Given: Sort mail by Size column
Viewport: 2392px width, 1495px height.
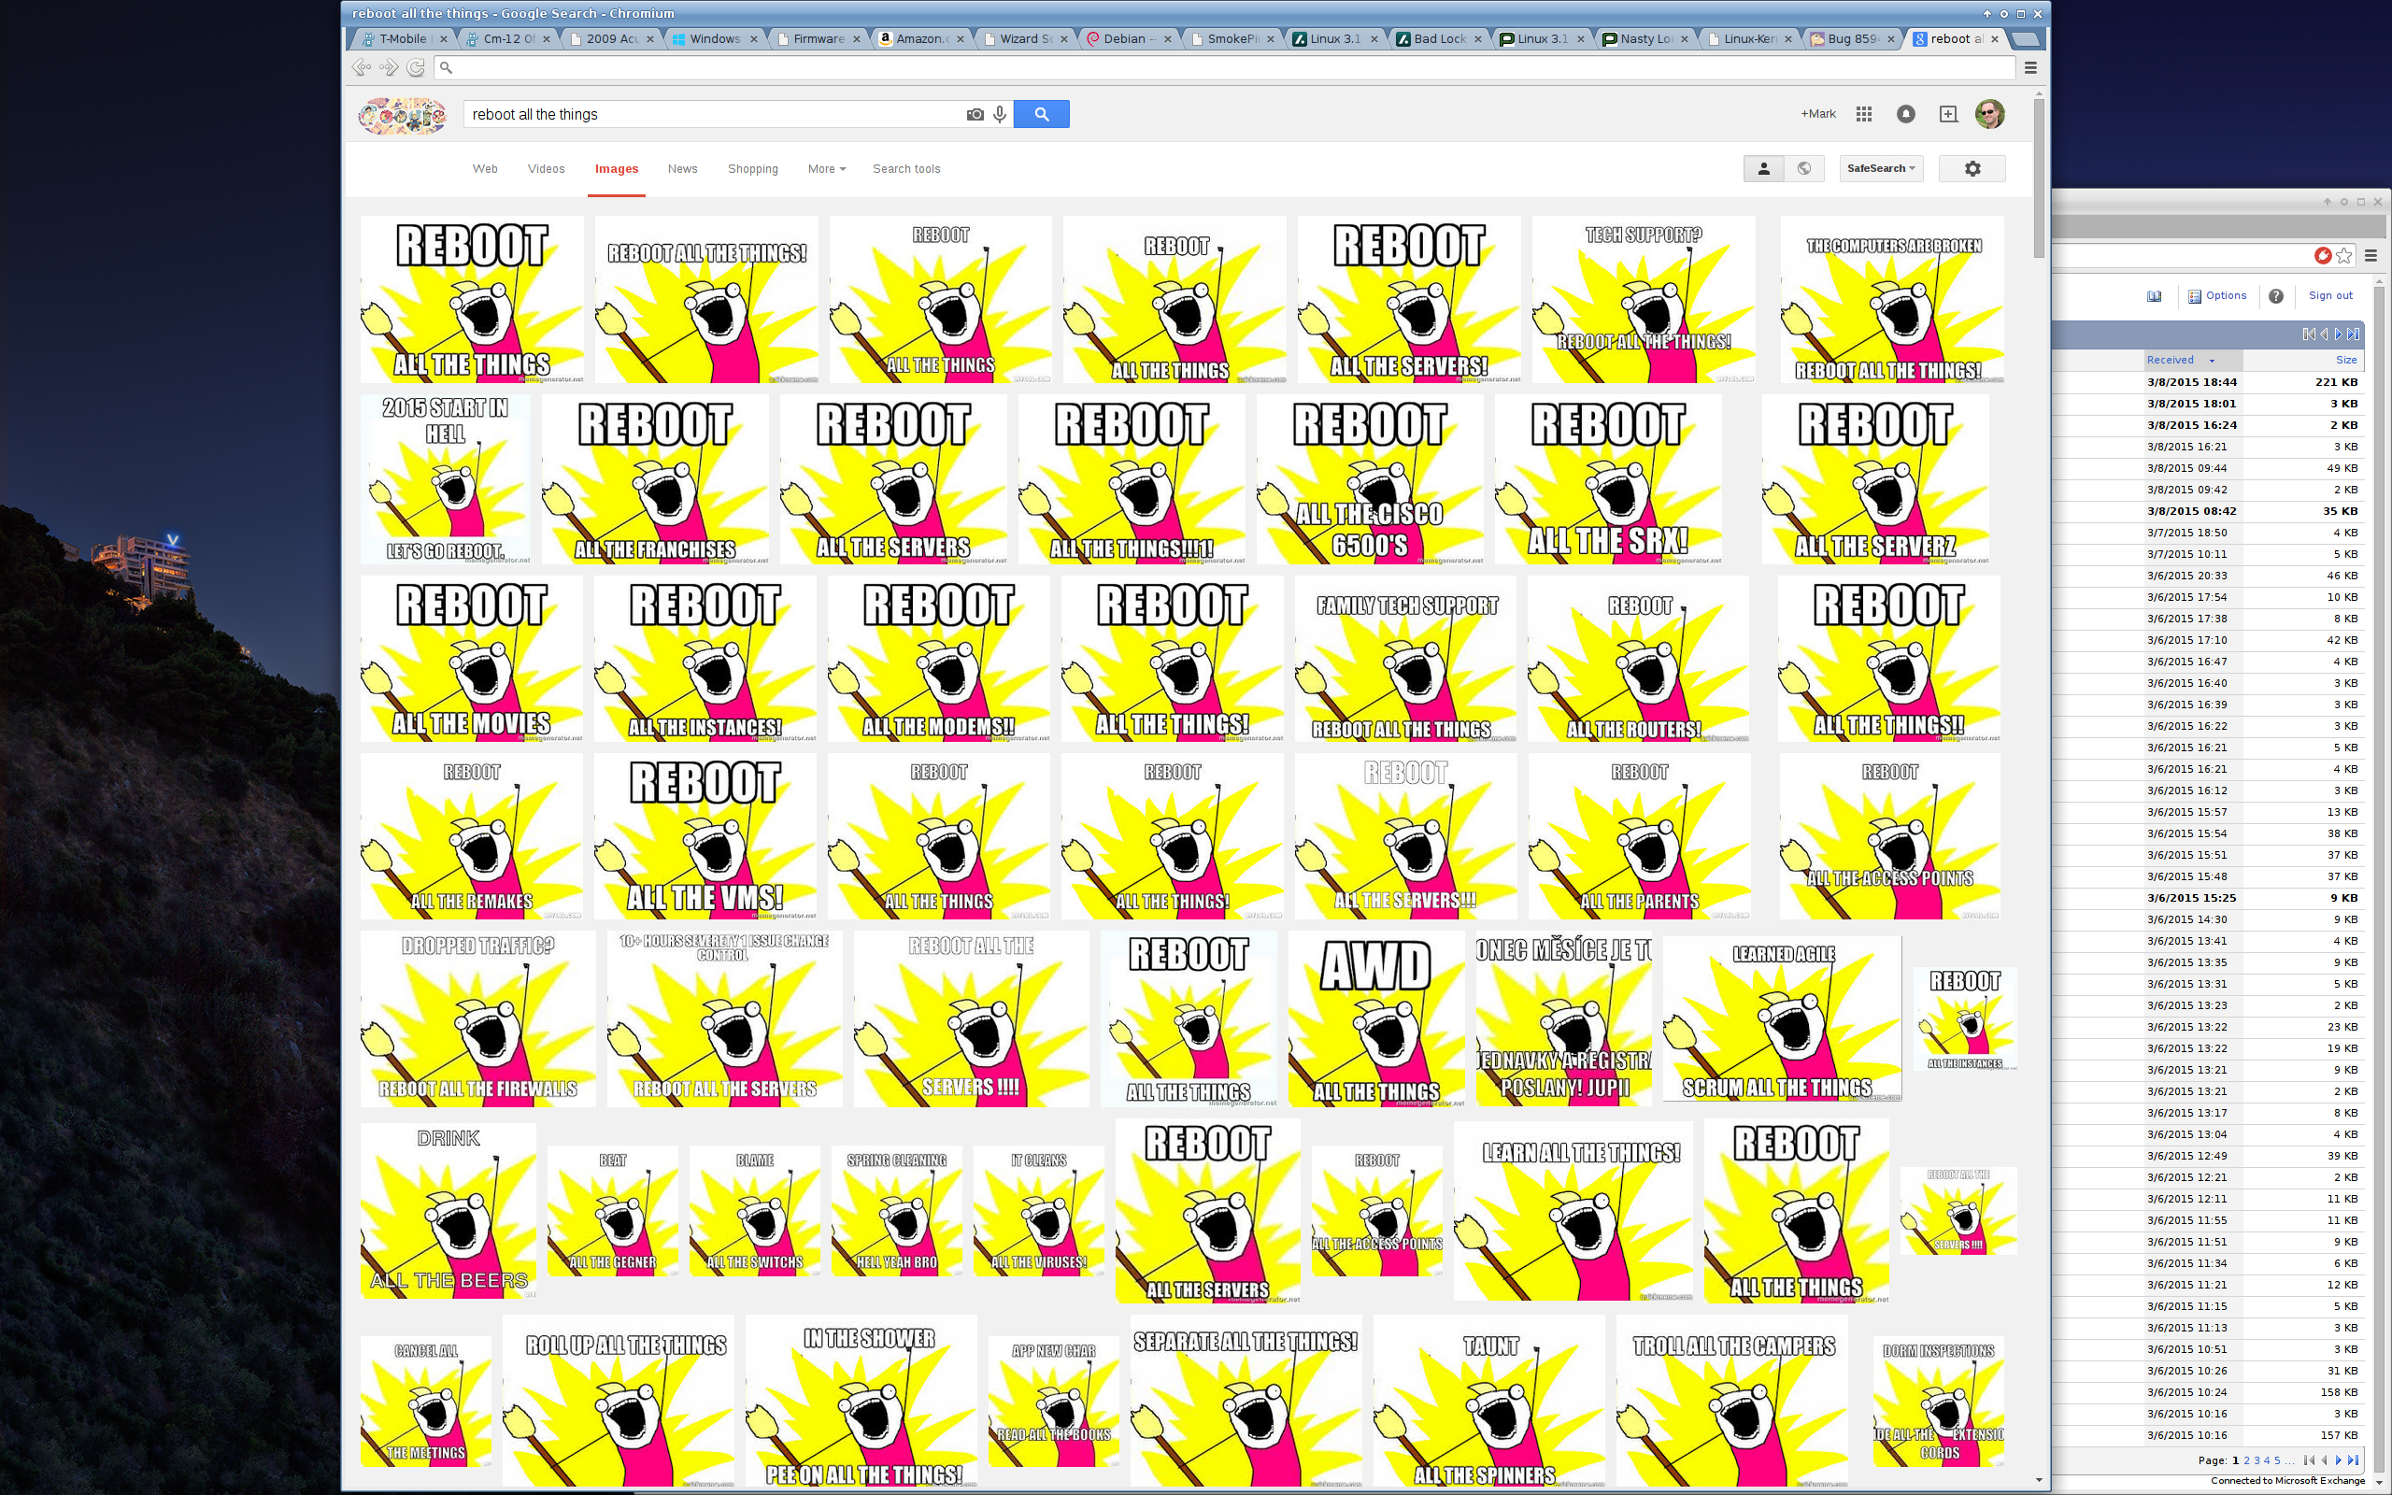Looking at the screenshot, I should coord(2345,360).
